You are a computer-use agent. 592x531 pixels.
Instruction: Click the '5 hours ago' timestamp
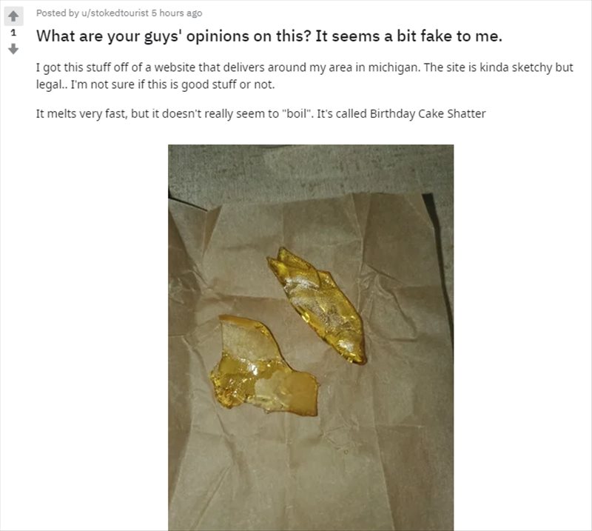[177, 13]
